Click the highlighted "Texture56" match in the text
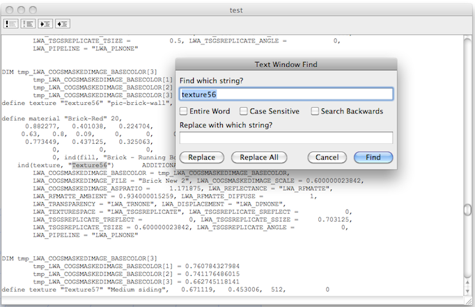Viewport: 475px width, 307px height. coord(90,165)
